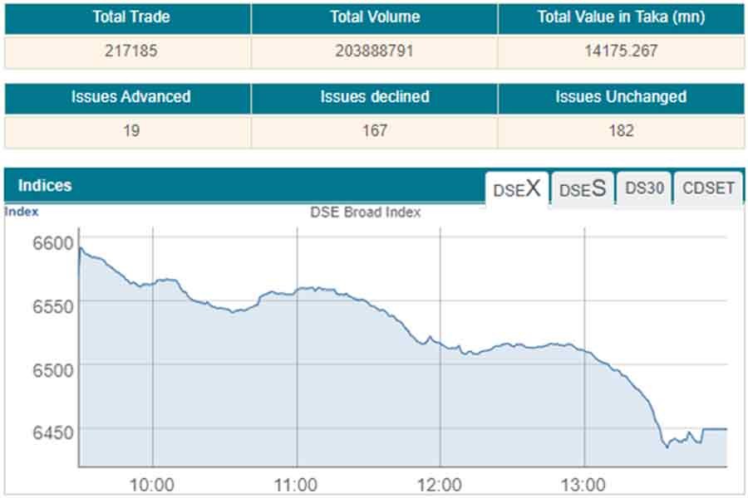
Task: Click the Total Trade header
Action: pos(127,17)
